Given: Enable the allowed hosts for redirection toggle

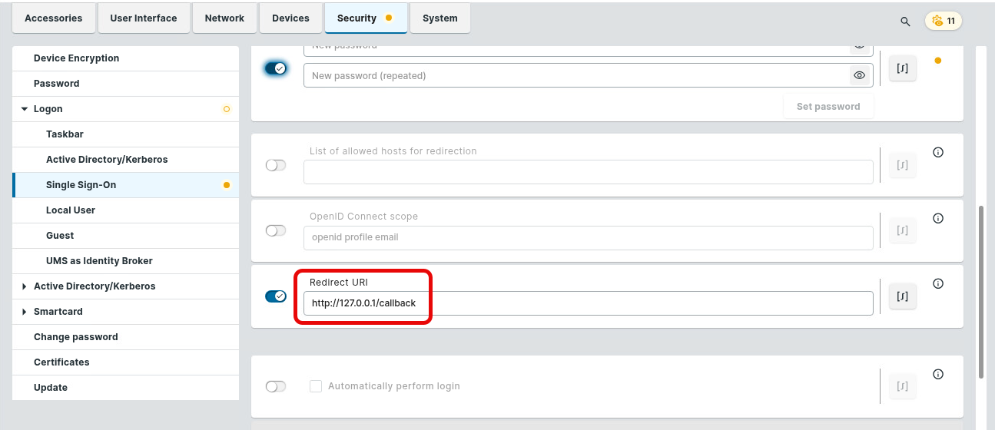Looking at the screenshot, I should coord(276,165).
